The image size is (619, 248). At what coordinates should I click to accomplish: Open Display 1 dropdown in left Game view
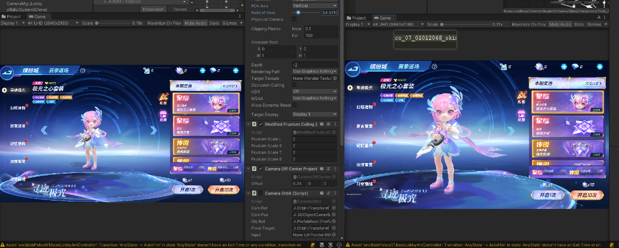click(12, 23)
